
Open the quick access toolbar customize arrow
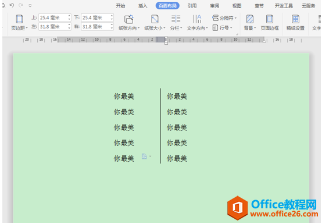[30, 6]
